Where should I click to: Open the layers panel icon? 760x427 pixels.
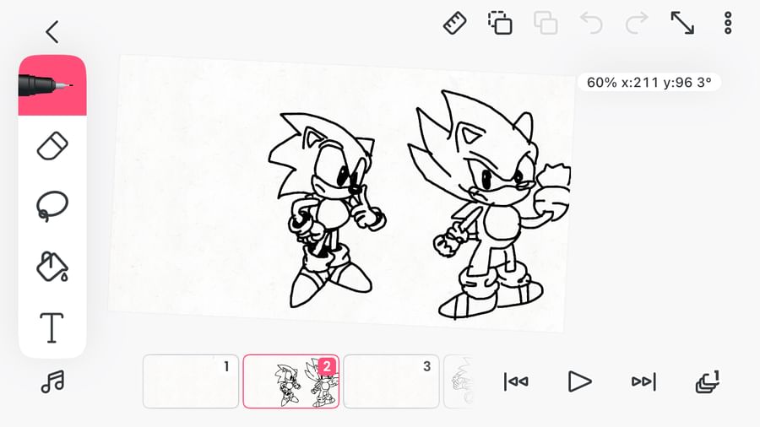(x=708, y=382)
